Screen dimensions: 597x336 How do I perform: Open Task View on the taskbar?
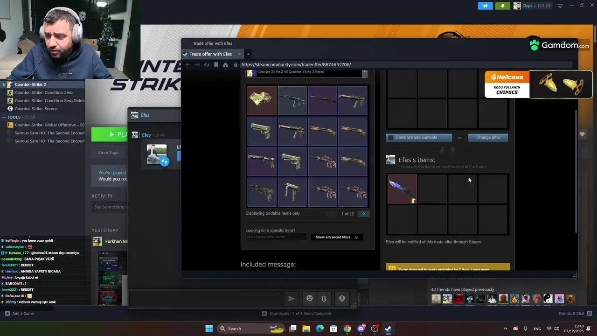click(x=293, y=329)
